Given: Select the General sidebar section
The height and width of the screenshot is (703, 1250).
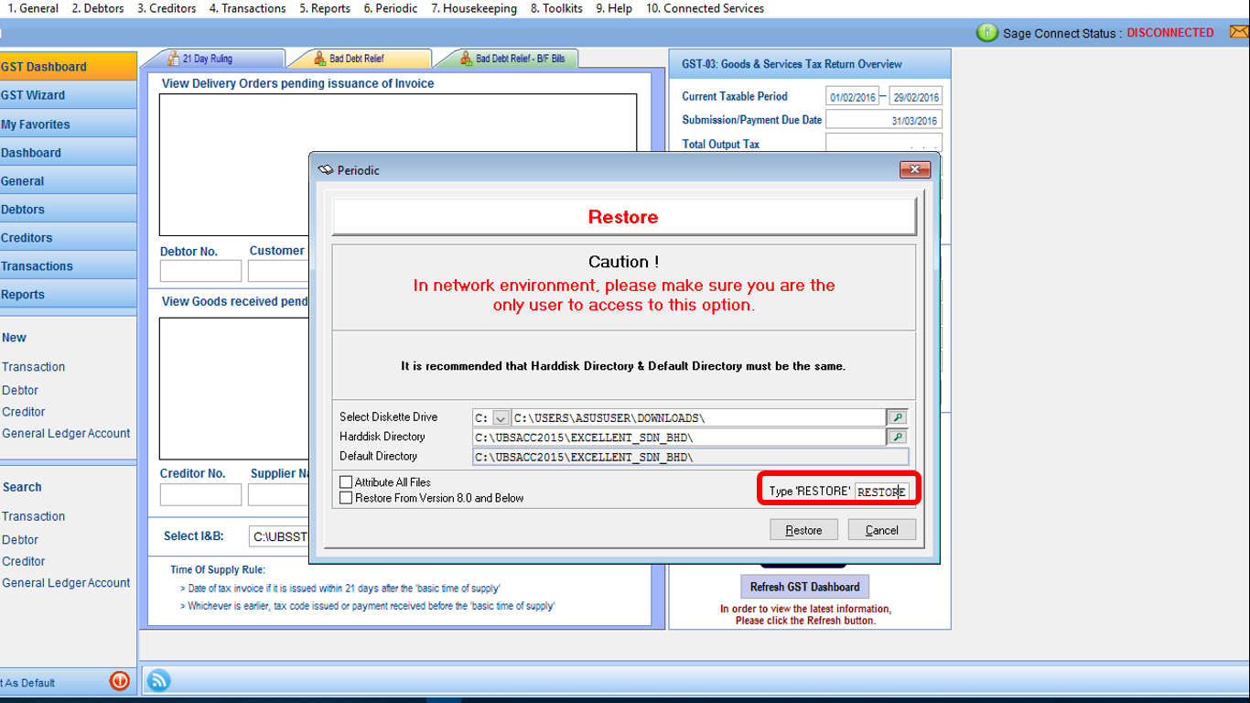Looking at the screenshot, I should click(68, 181).
